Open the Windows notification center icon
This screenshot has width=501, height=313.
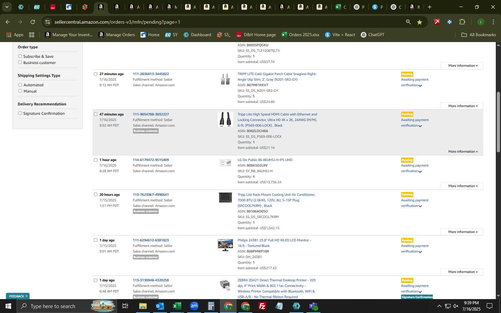(x=490, y=306)
